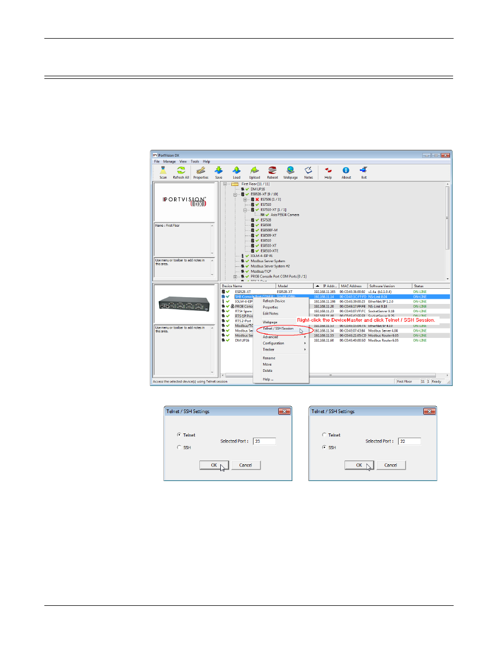This screenshot has height=645, width=498.
Task: Click the green check beside Axis P5534 Camera
Action: coord(267,215)
